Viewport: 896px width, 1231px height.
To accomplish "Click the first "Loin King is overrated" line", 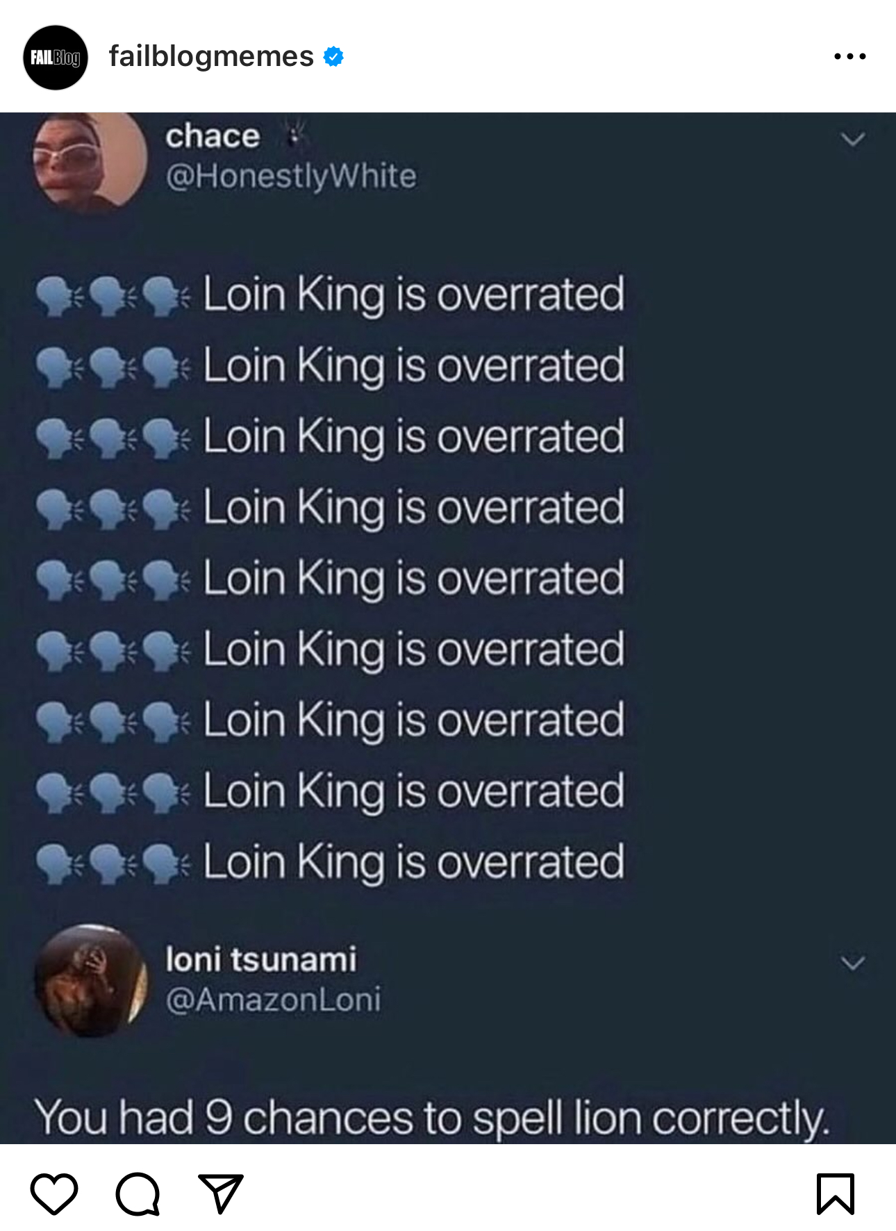I will coord(413,295).
